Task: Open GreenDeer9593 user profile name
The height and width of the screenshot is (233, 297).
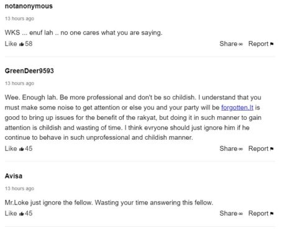Action: click(29, 71)
